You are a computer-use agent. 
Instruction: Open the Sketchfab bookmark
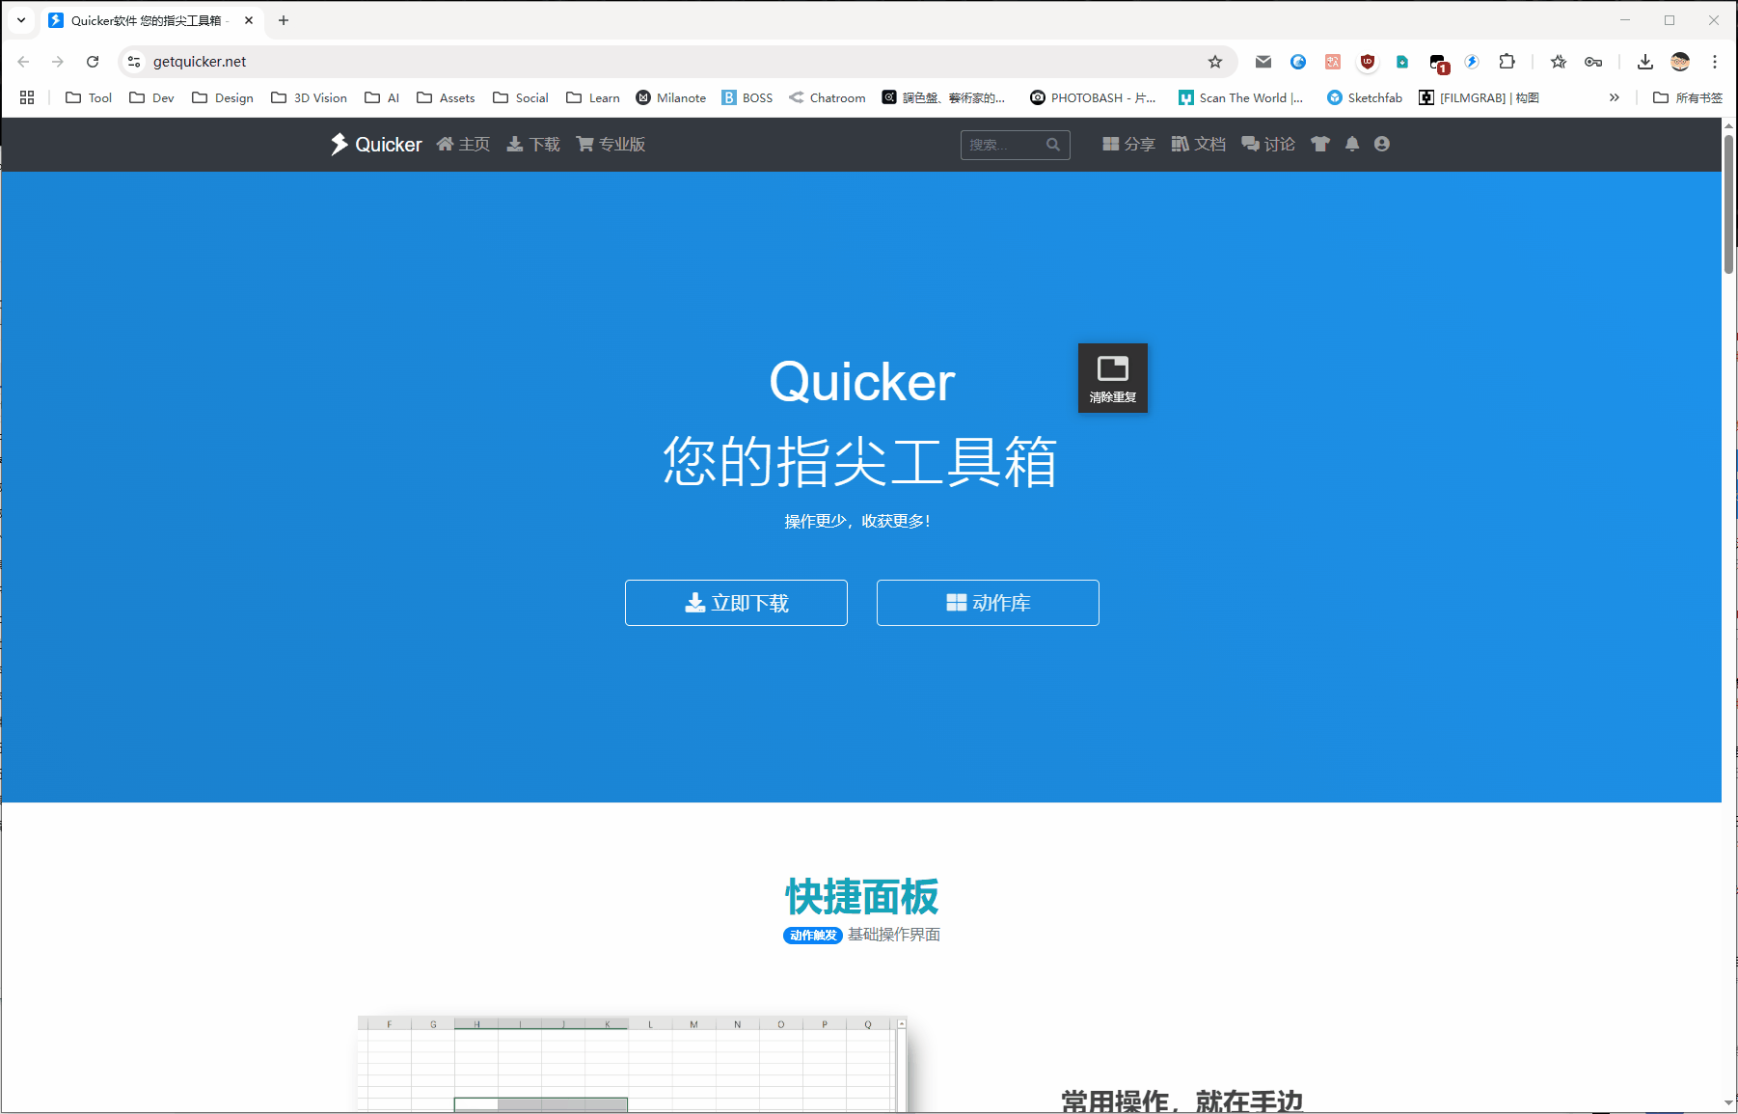tap(1365, 97)
